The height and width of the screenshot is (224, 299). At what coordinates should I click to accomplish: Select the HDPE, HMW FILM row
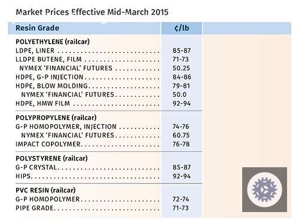pos(103,103)
